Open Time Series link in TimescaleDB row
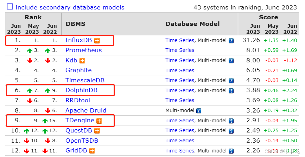Screen dimensions: 305x157 (x=180, y=80)
